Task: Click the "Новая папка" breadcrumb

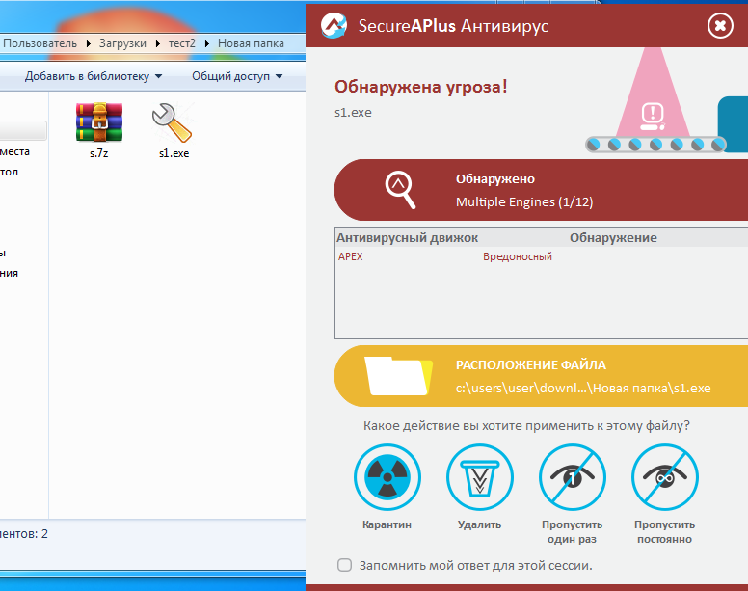Action: 251,43
